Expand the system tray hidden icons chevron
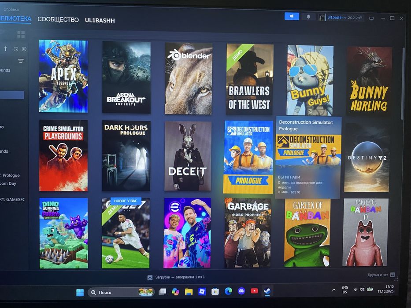 pyautogui.click(x=333, y=290)
